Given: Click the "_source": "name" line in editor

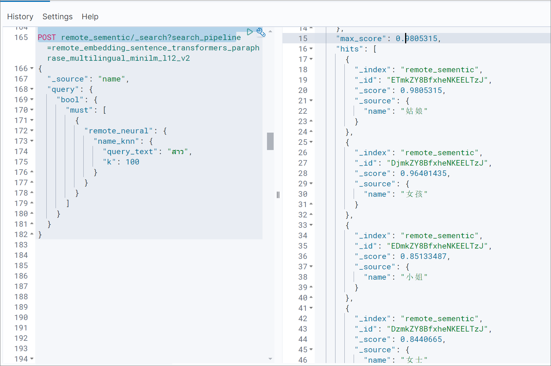Looking at the screenshot, I should [x=88, y=79].
